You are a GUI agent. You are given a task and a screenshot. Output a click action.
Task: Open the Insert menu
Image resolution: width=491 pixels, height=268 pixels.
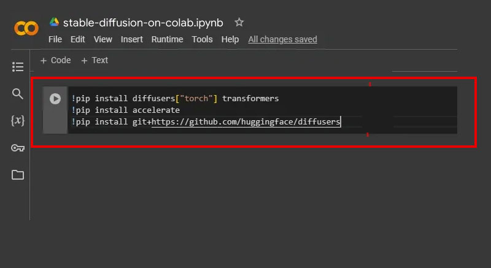tap(132, 39)
